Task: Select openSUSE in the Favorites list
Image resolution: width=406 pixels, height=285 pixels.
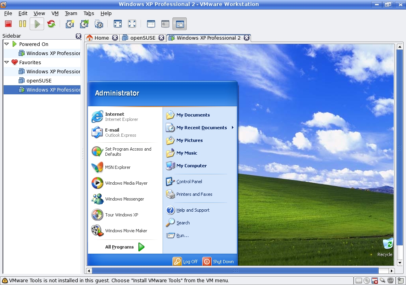Action: point(39,80)
